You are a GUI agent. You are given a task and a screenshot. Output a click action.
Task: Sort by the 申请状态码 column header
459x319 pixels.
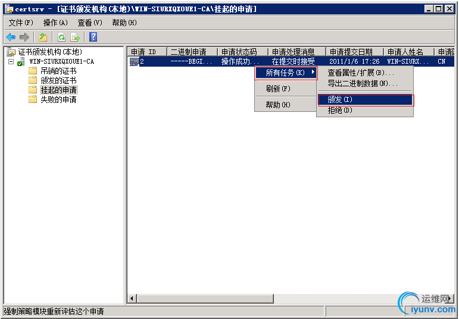(243, 52)
